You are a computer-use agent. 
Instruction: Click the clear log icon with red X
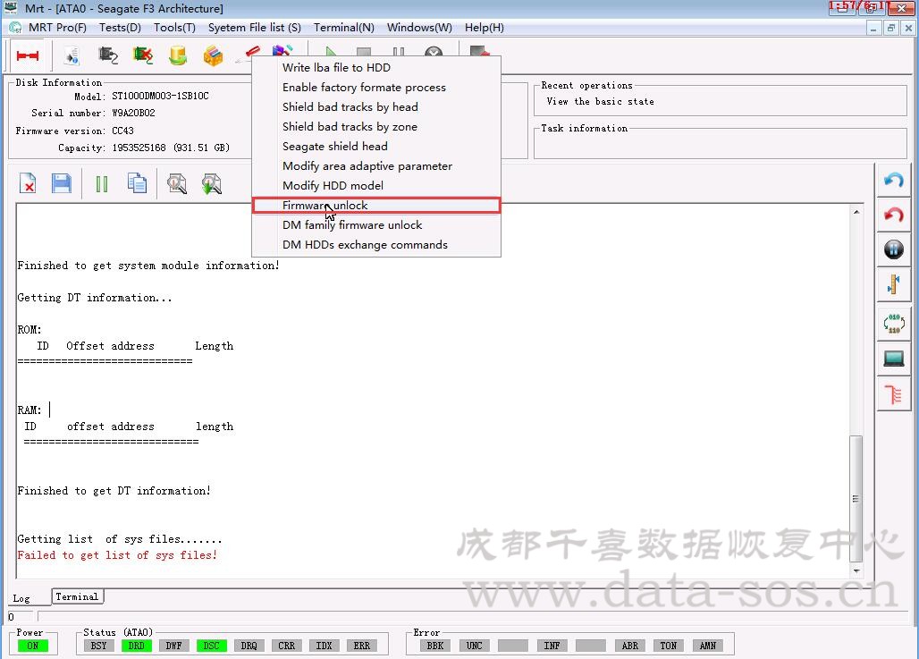point(28,184)
